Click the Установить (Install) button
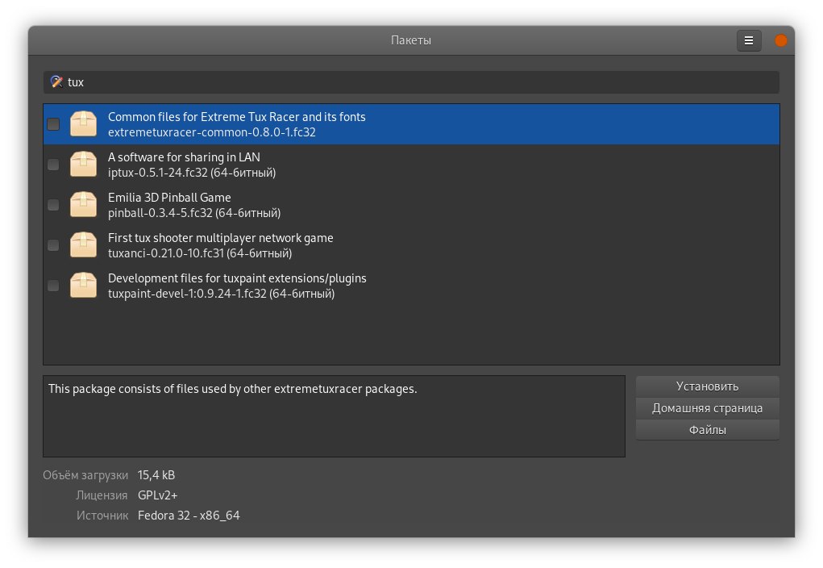 coord(707,386)
